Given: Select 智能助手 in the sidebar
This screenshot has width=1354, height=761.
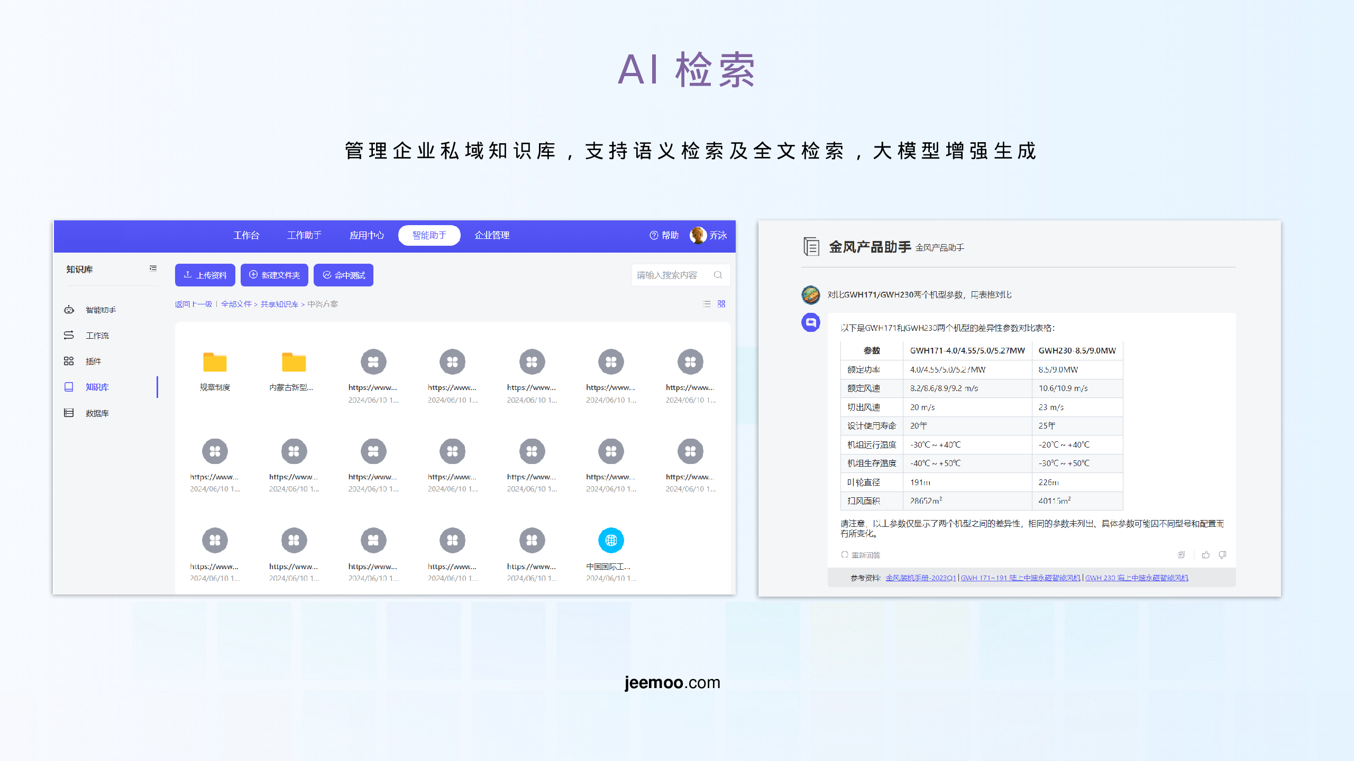Looking at the screenshot, I should (x=100, y=310).
